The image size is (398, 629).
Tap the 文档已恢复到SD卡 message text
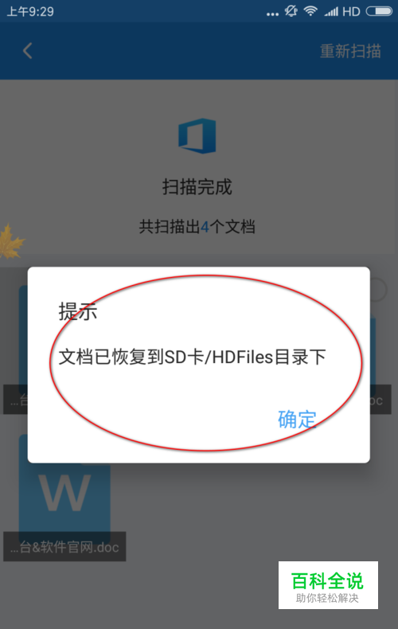pyautogui.click(x=192, y=357)
